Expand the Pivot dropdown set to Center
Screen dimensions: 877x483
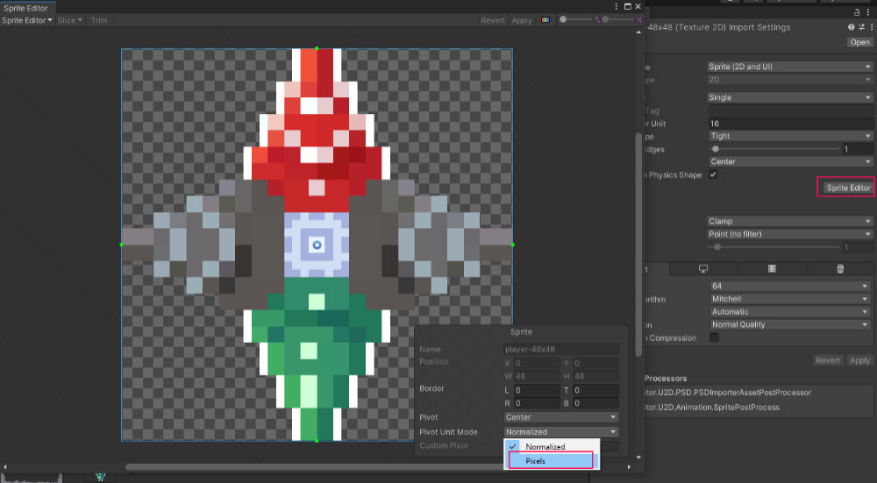coord(561,417)
